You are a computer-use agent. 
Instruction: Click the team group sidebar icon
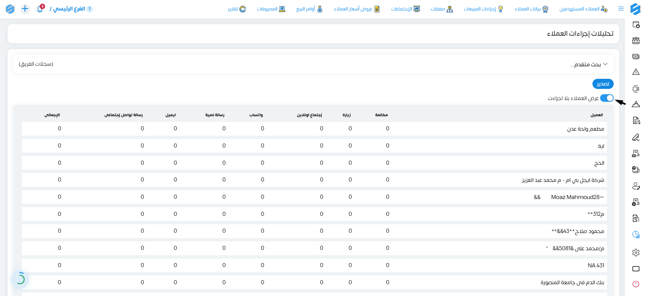[x=636, y=41]
